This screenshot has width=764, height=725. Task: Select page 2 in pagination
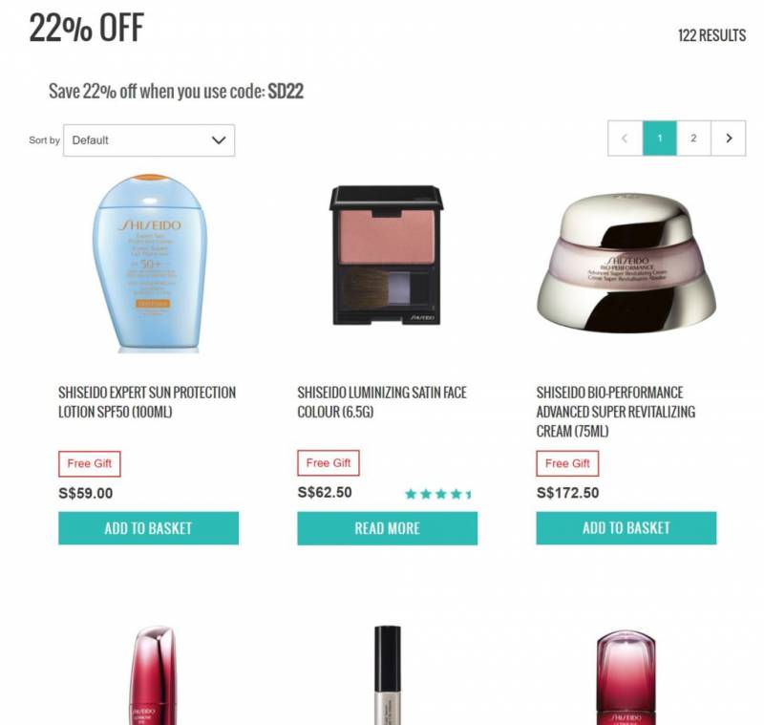[x=694, y=139]
